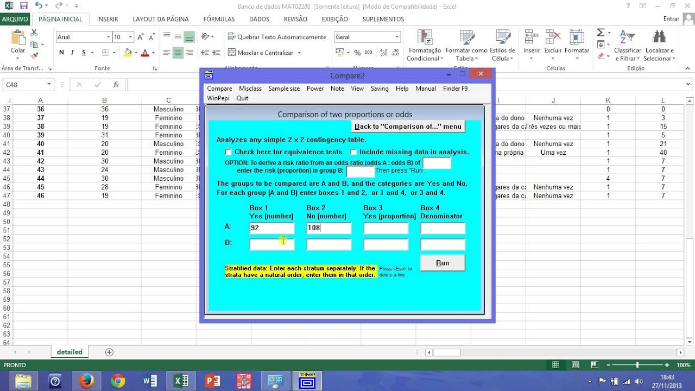Open the Name Box dropdown arrow
Image resolution: width=695 pixels, height=391 pixels.
click(49, 85)
